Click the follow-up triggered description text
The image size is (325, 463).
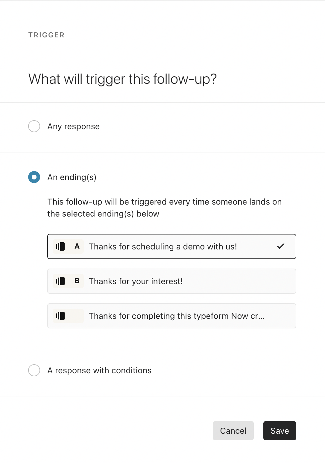[x=165, y=208]
